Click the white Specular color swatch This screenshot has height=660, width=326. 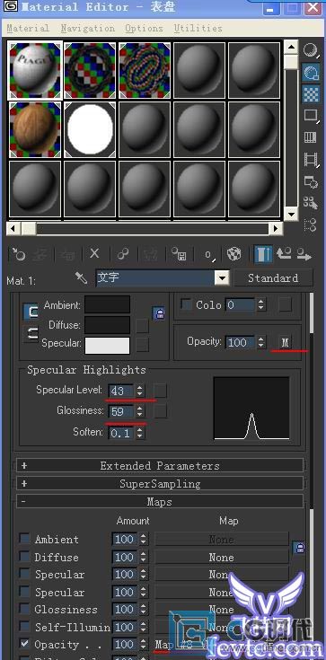pyautogui.click(x=108, y=345)
